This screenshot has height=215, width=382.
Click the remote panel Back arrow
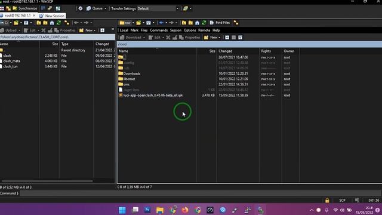[x=161, y=23]
